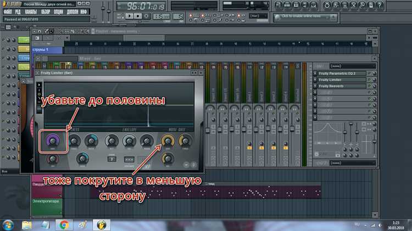This screenshot has height=231, width=412.
Task: Click the scissors icon in top toolbar
Action: pyautogui.click(x=353, y=5)
